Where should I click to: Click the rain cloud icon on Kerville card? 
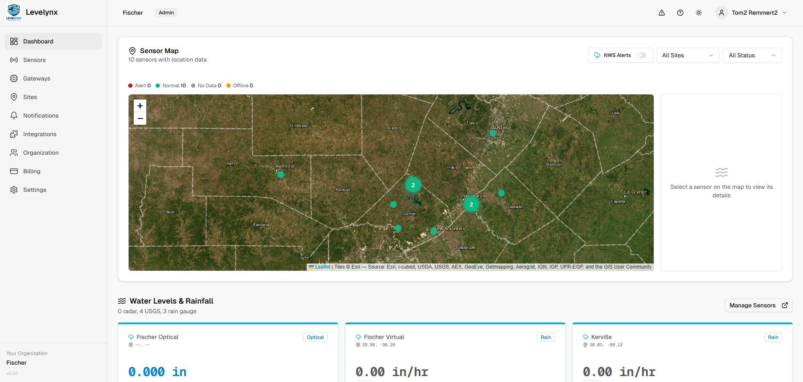(586, 337)
